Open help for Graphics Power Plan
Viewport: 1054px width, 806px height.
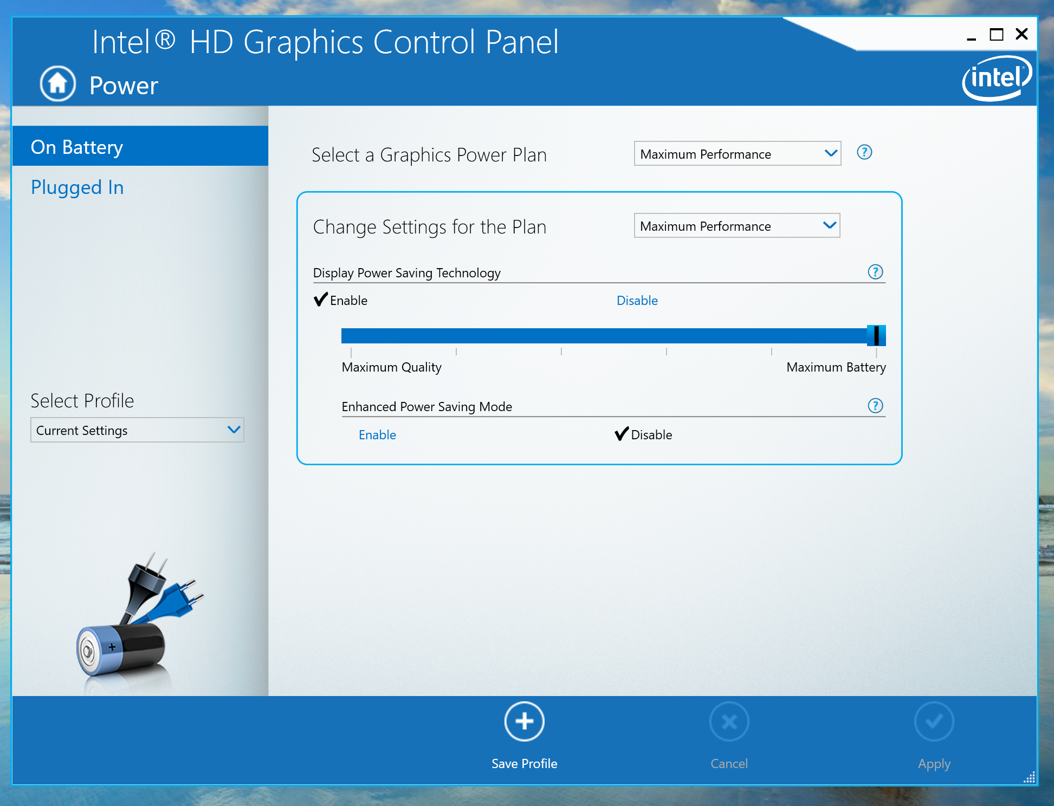(864, 152)
